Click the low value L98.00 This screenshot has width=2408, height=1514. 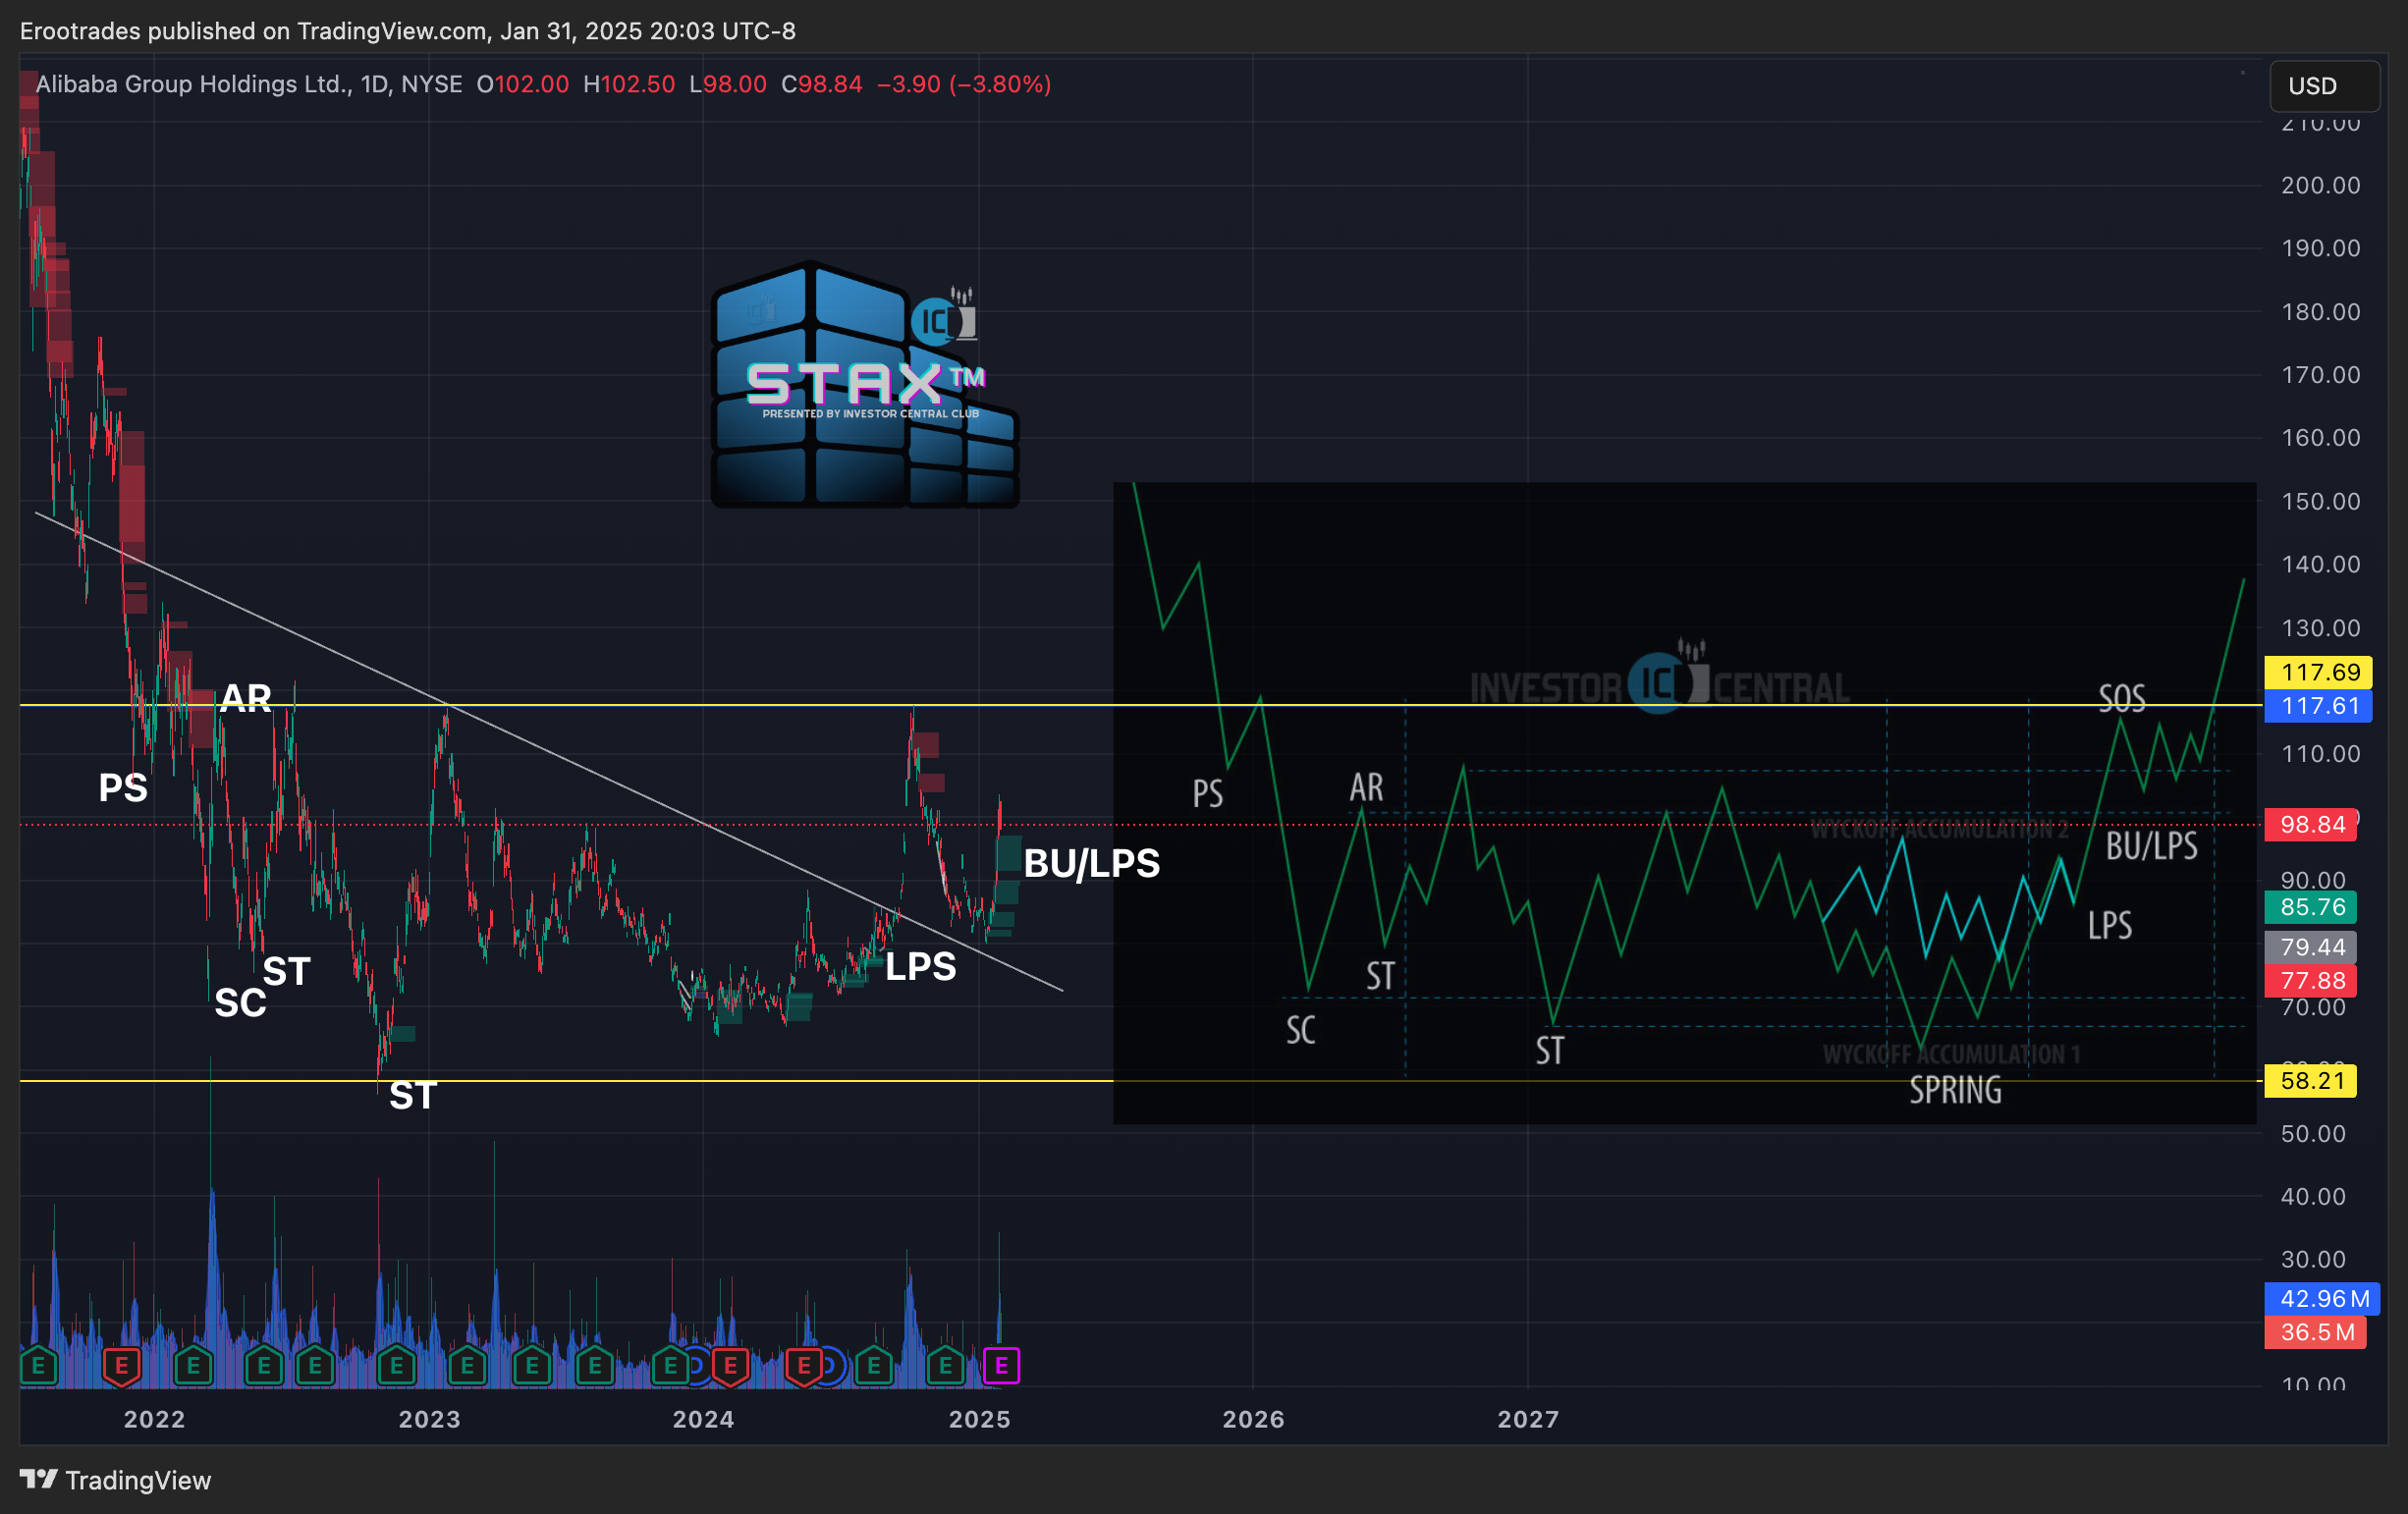(x=728, y=84)
